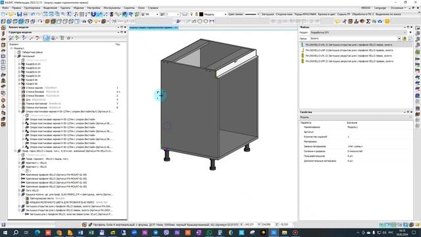Select the brown solid box display icon

pyautogui.click(x=47, y=21)
